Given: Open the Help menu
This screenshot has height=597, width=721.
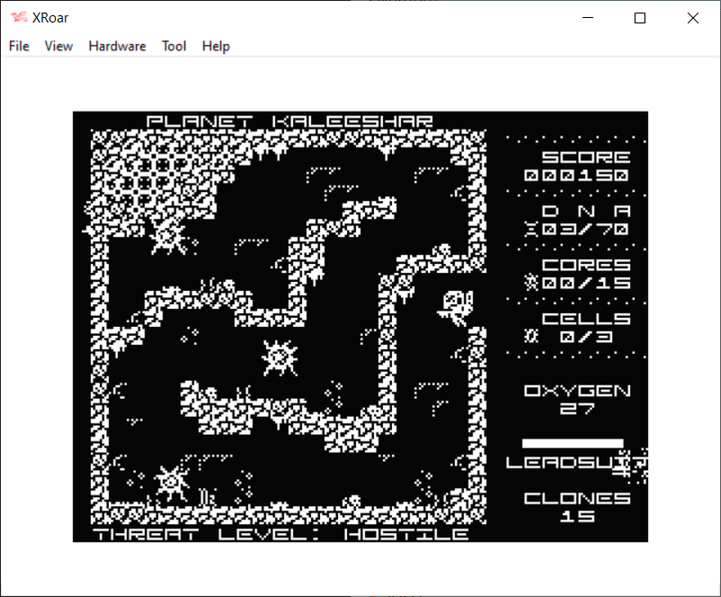Looking at the screenshot, I should [215, 46].
